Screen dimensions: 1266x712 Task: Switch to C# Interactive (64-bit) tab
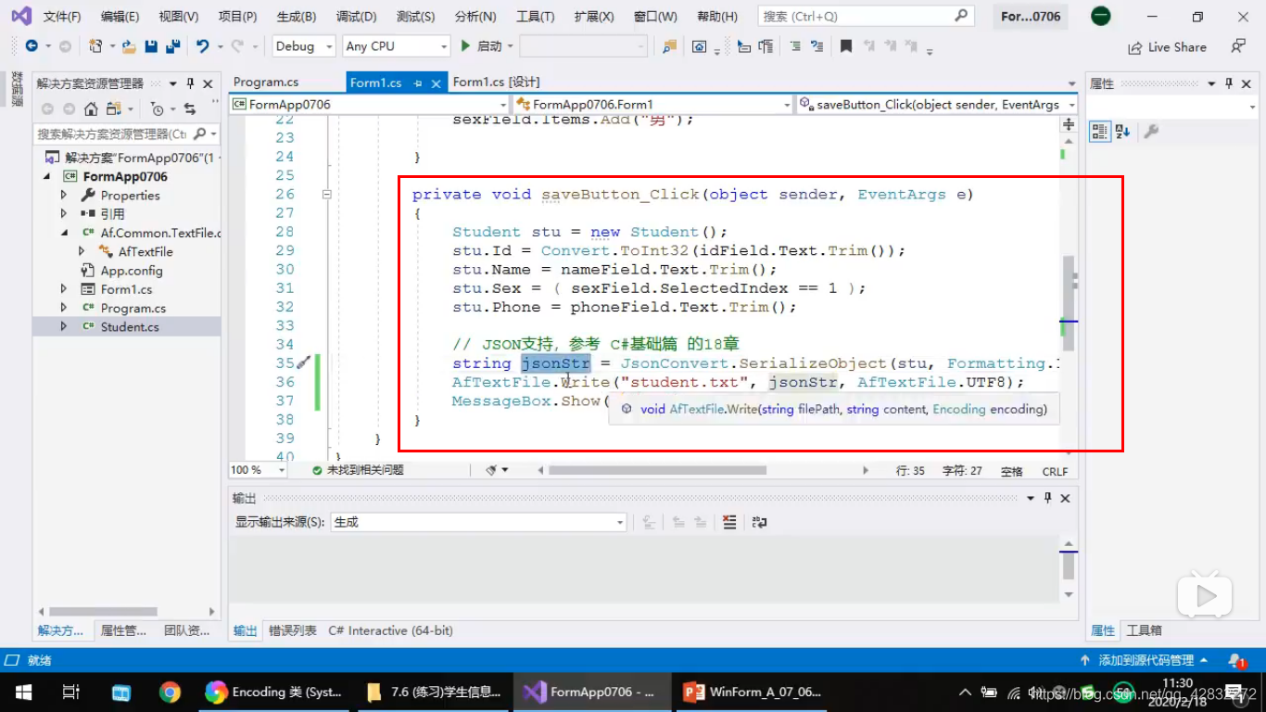click(390, 630)
